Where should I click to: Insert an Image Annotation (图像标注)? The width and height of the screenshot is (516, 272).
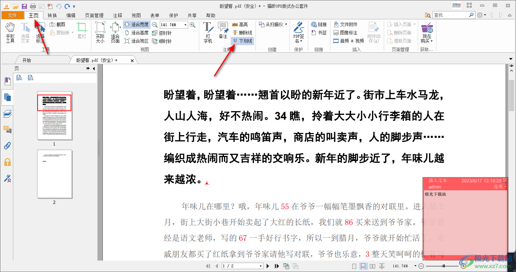[345, 33]
